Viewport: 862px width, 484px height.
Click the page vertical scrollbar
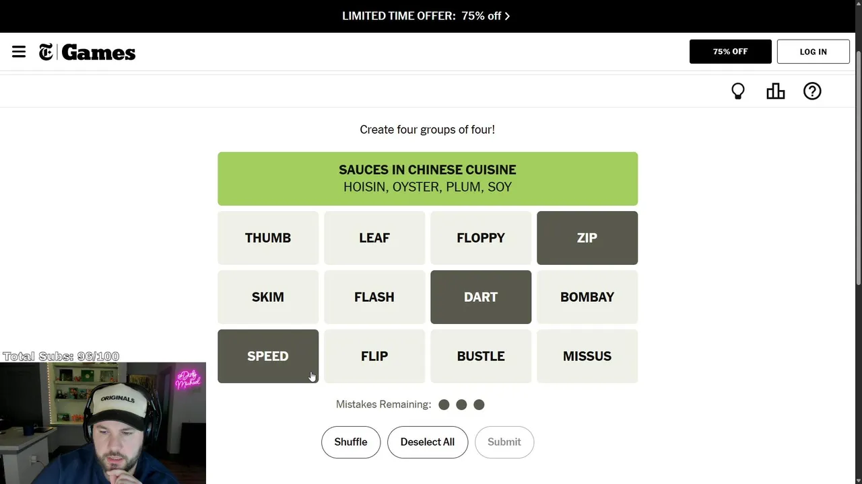858,168
